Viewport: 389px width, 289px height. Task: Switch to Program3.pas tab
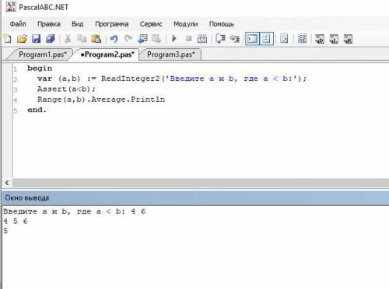click(x=171, y=54)
